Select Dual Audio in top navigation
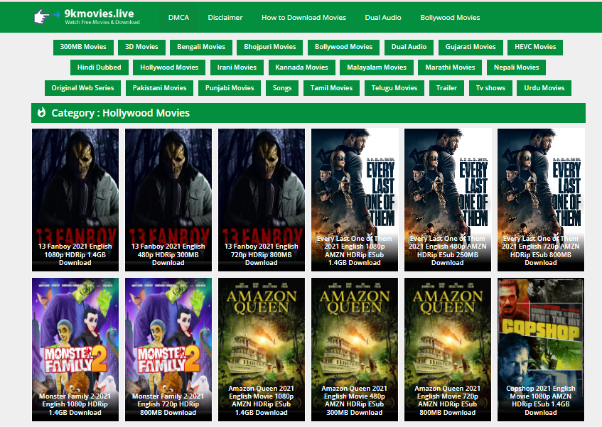Viewport: 602px width, 427px height. coord(383,18)
